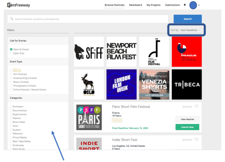Open the Indie Short Fest title link
Image resolution: width=225 pixels, height=162 pixels.
[124, 140]
